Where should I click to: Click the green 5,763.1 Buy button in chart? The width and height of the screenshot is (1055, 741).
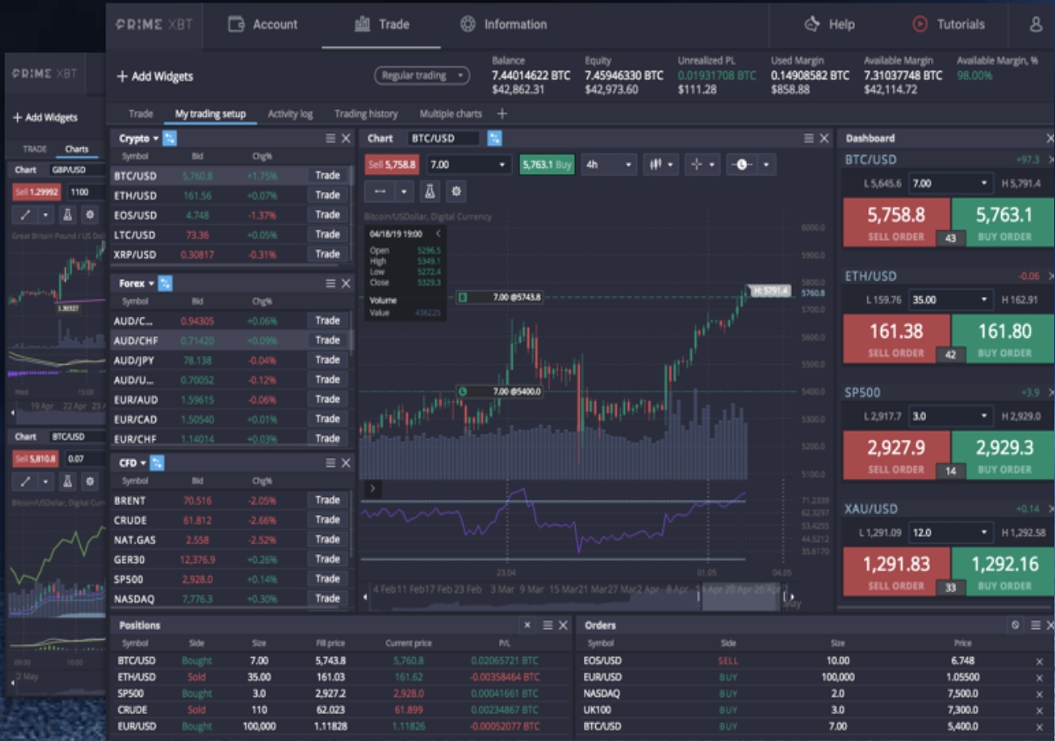click(547, 164)
